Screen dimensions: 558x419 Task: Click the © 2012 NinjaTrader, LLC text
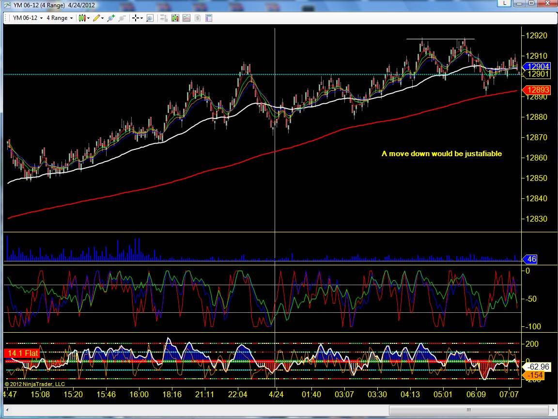(x=35, y=384)
